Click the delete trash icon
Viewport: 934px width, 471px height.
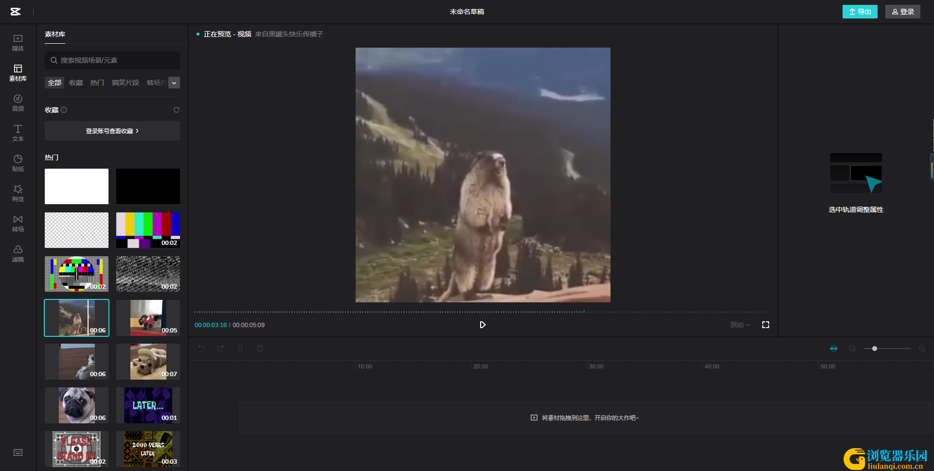[x=260, y=349]
